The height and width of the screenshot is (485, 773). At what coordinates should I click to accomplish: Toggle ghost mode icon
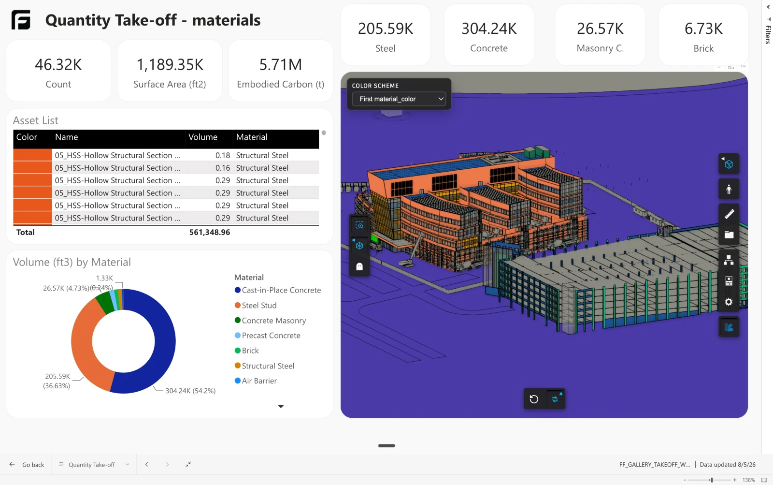(x=359, y=266)
